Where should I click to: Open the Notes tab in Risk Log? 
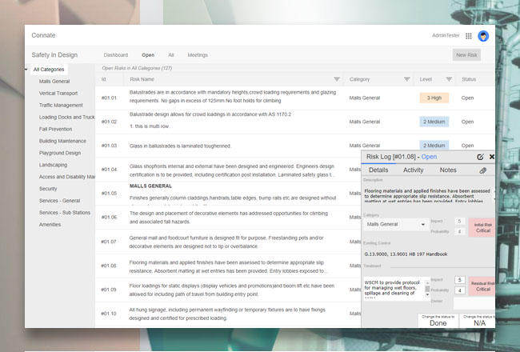(448, 170)
